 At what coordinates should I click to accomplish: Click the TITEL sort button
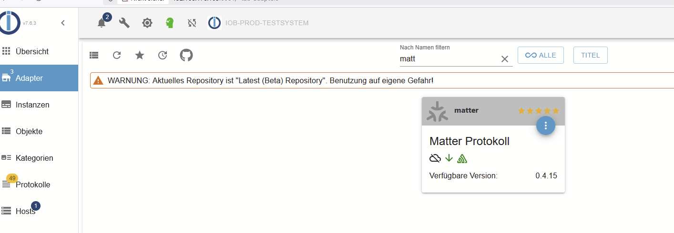tap(591, 55)
